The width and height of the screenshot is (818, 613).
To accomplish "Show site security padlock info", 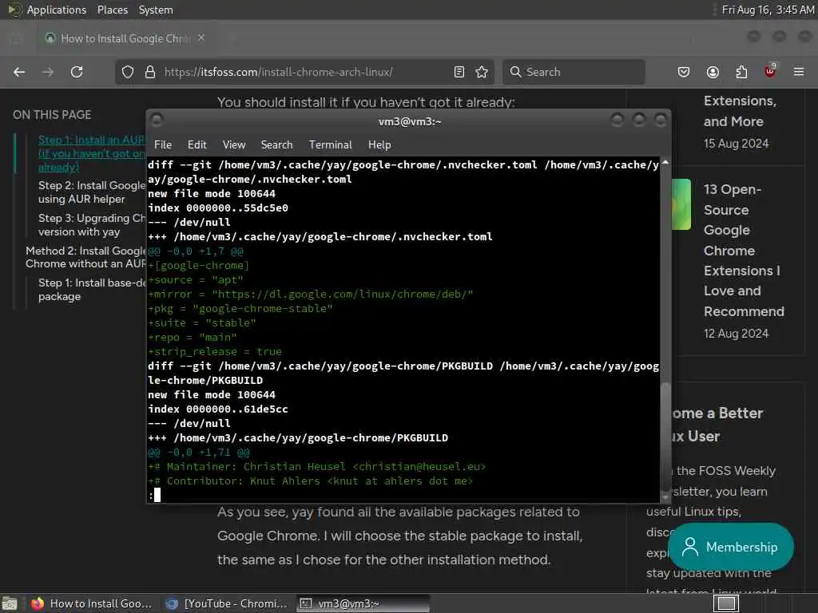I will 150,72.
